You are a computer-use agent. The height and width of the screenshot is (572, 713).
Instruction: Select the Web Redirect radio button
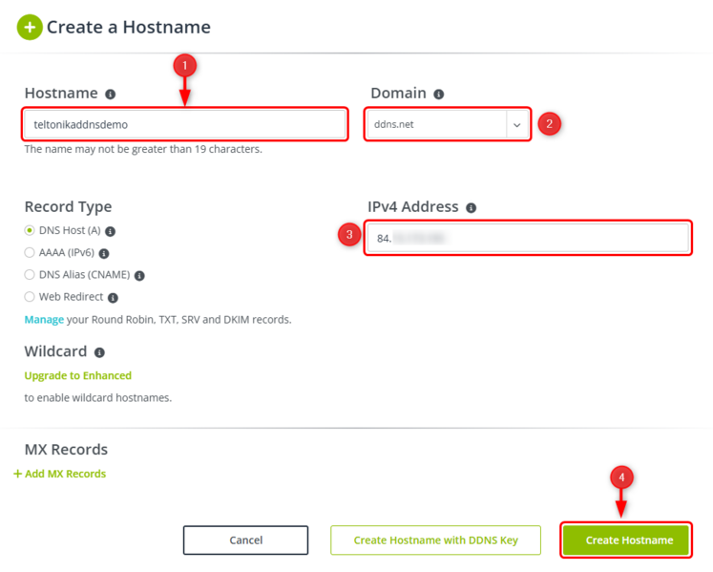30,297
